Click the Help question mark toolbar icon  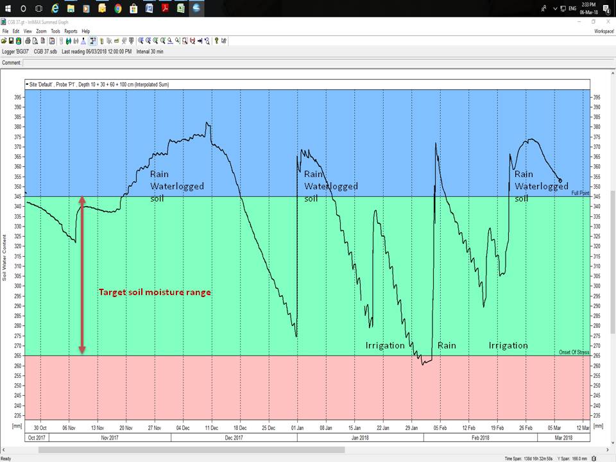(x=216, y=40)
